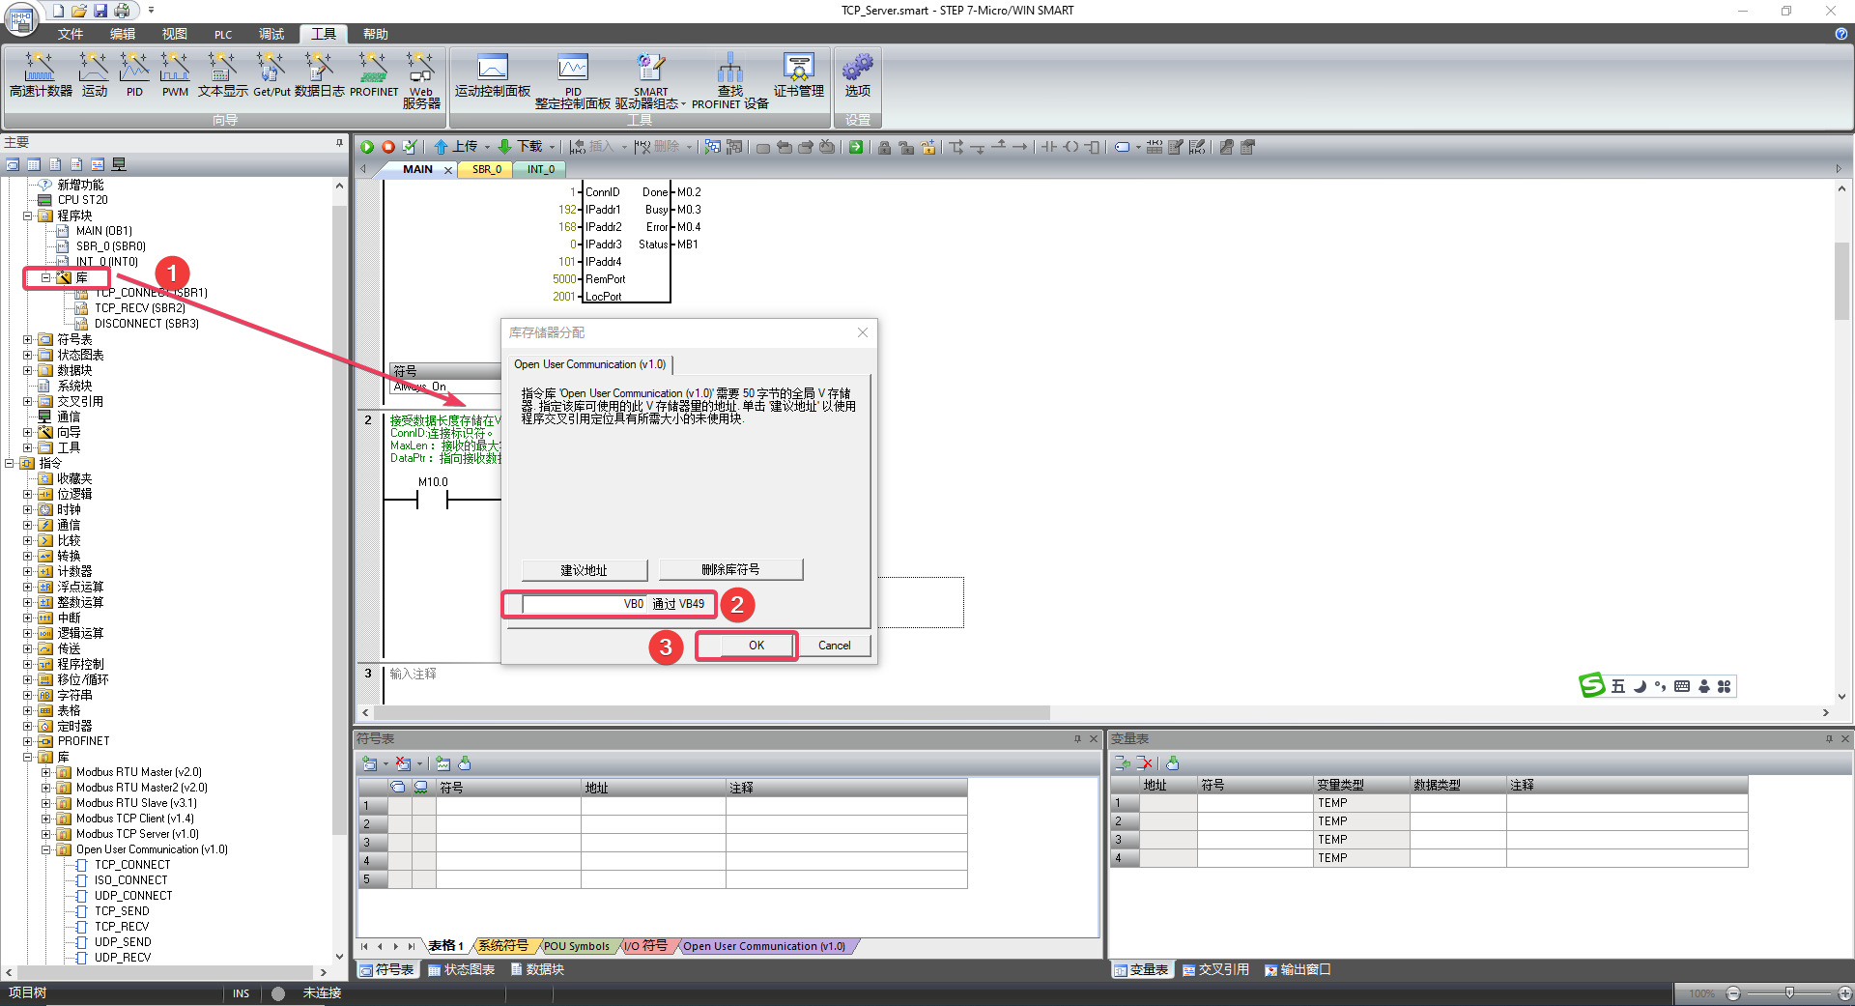
Task: Click the Upload (上传) arrow icon
Action: click(441, 147)
